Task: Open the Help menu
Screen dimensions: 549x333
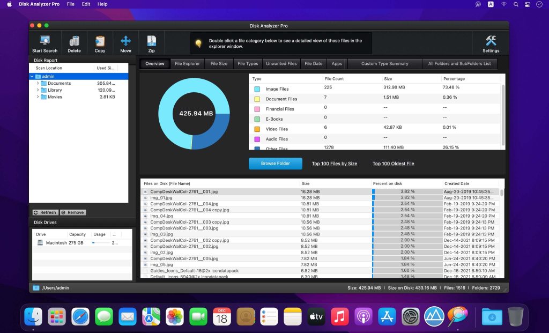Action: (x=102, y=4)
